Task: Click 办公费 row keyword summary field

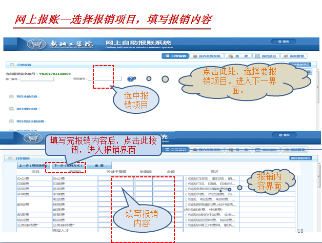Action: pyautogui.click(x=115, y=178)
